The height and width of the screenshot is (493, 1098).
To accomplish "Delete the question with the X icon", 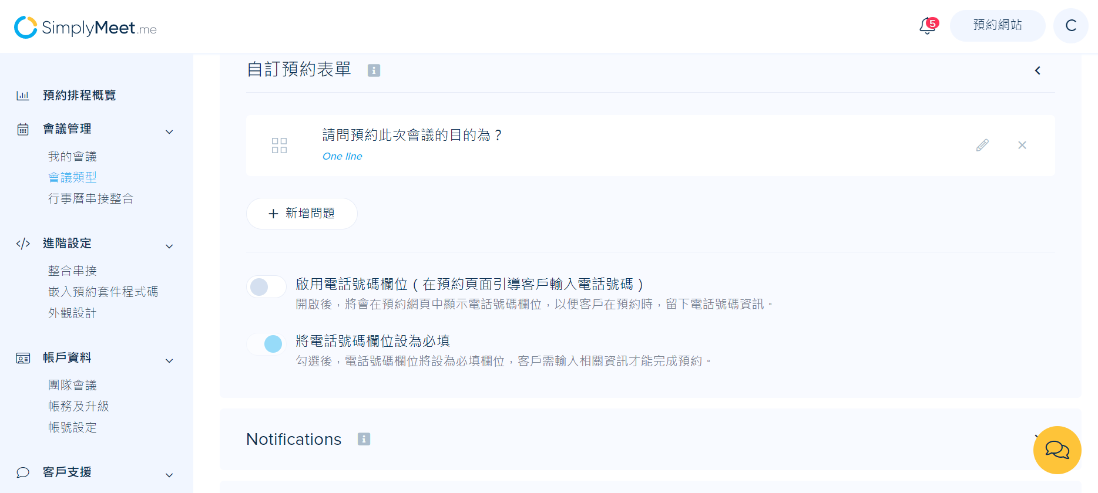I will (x=1022, y=145).
